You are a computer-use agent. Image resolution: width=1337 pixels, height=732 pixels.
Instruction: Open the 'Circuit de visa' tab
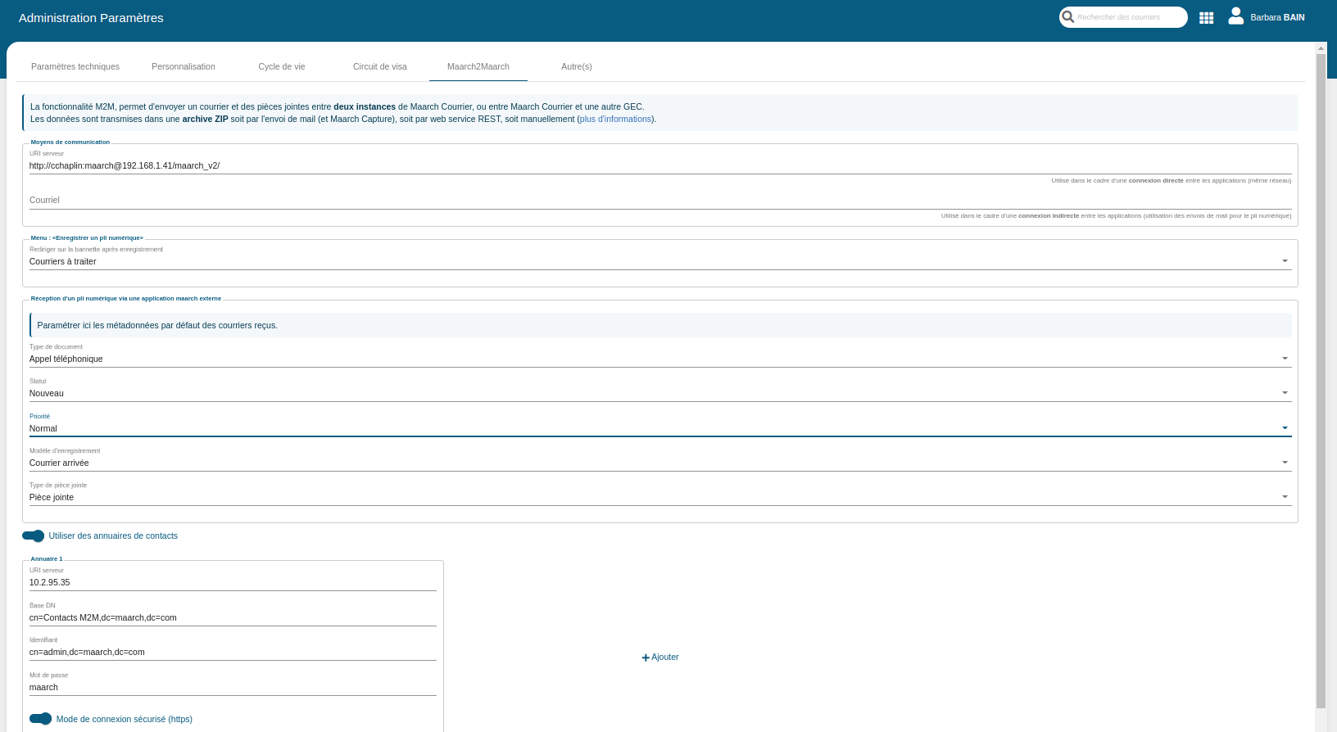(x=380, y=66)
